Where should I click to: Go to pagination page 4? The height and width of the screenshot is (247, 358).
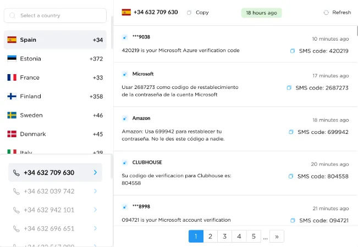239,236
